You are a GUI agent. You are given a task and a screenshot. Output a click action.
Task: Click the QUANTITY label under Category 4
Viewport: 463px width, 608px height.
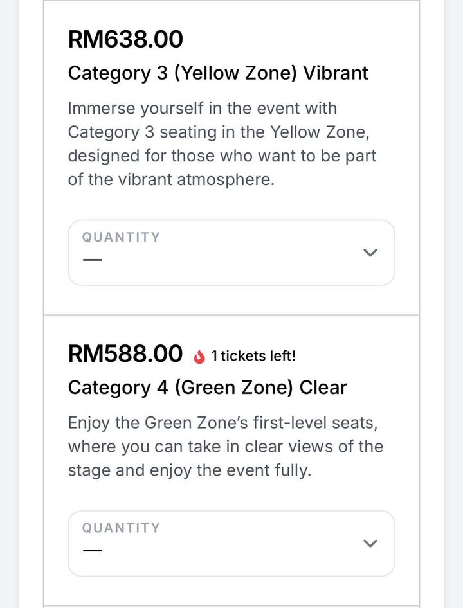click(121, 528)
